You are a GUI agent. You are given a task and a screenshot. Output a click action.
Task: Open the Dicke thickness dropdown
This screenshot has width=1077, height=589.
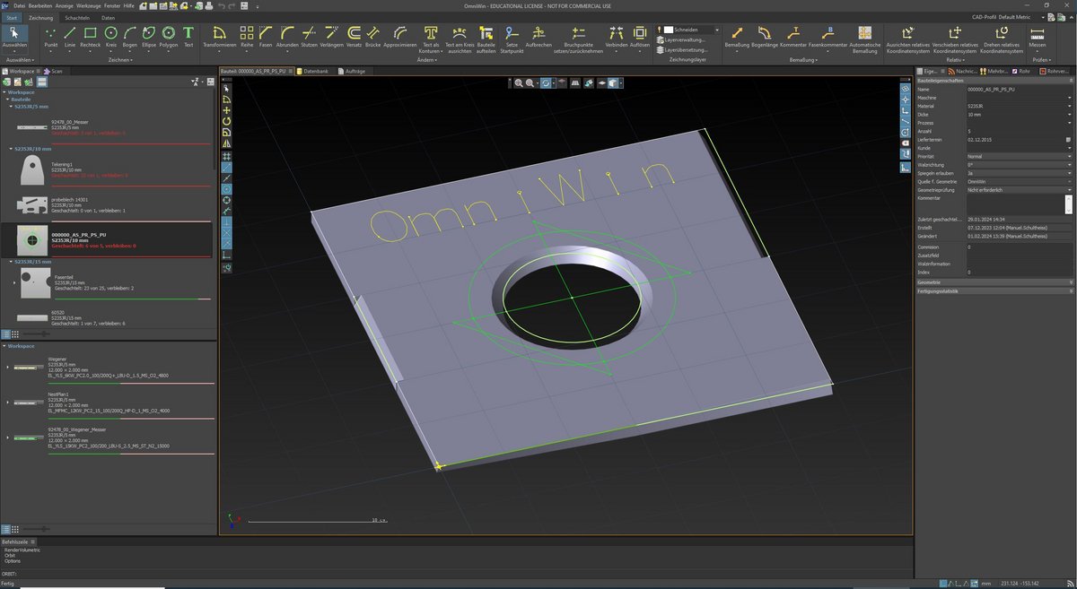[1070, 115]
